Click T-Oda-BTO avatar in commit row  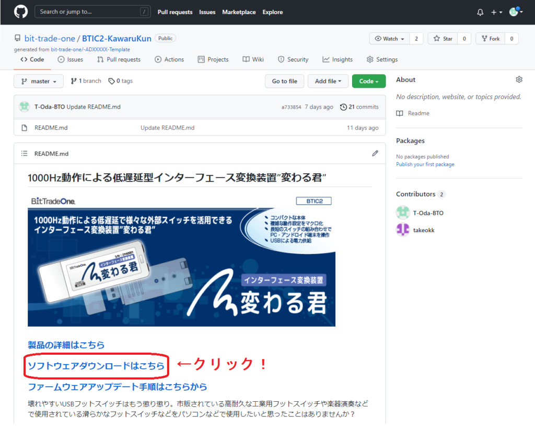25,107
